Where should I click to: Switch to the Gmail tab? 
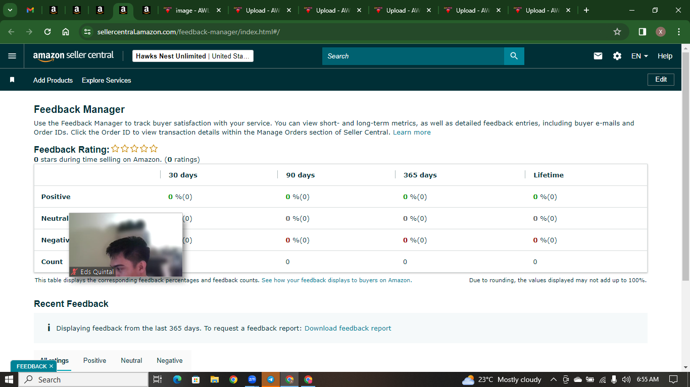coord(30,10)
